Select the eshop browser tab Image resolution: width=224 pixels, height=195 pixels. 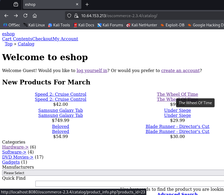tap(48, 4)
